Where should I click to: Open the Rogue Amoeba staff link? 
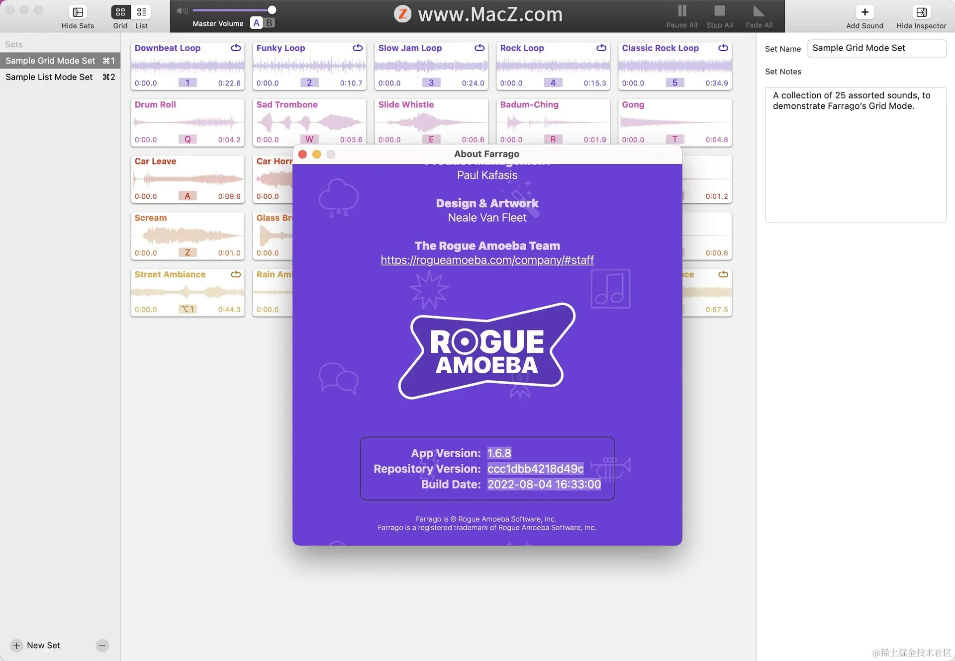click(x=487, y=260)
